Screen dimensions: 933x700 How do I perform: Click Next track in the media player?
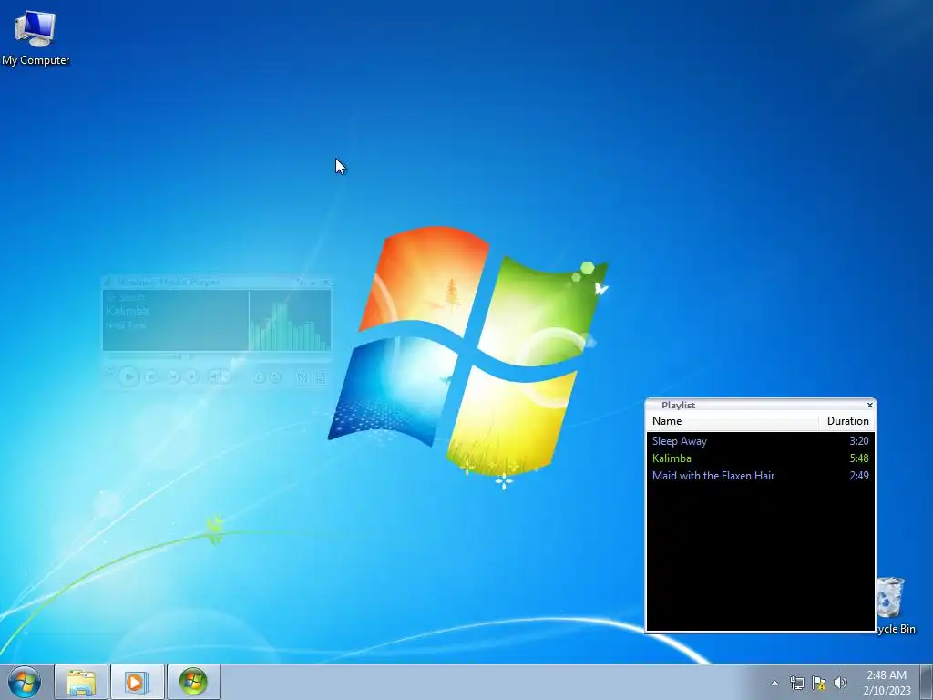(192, 376)
